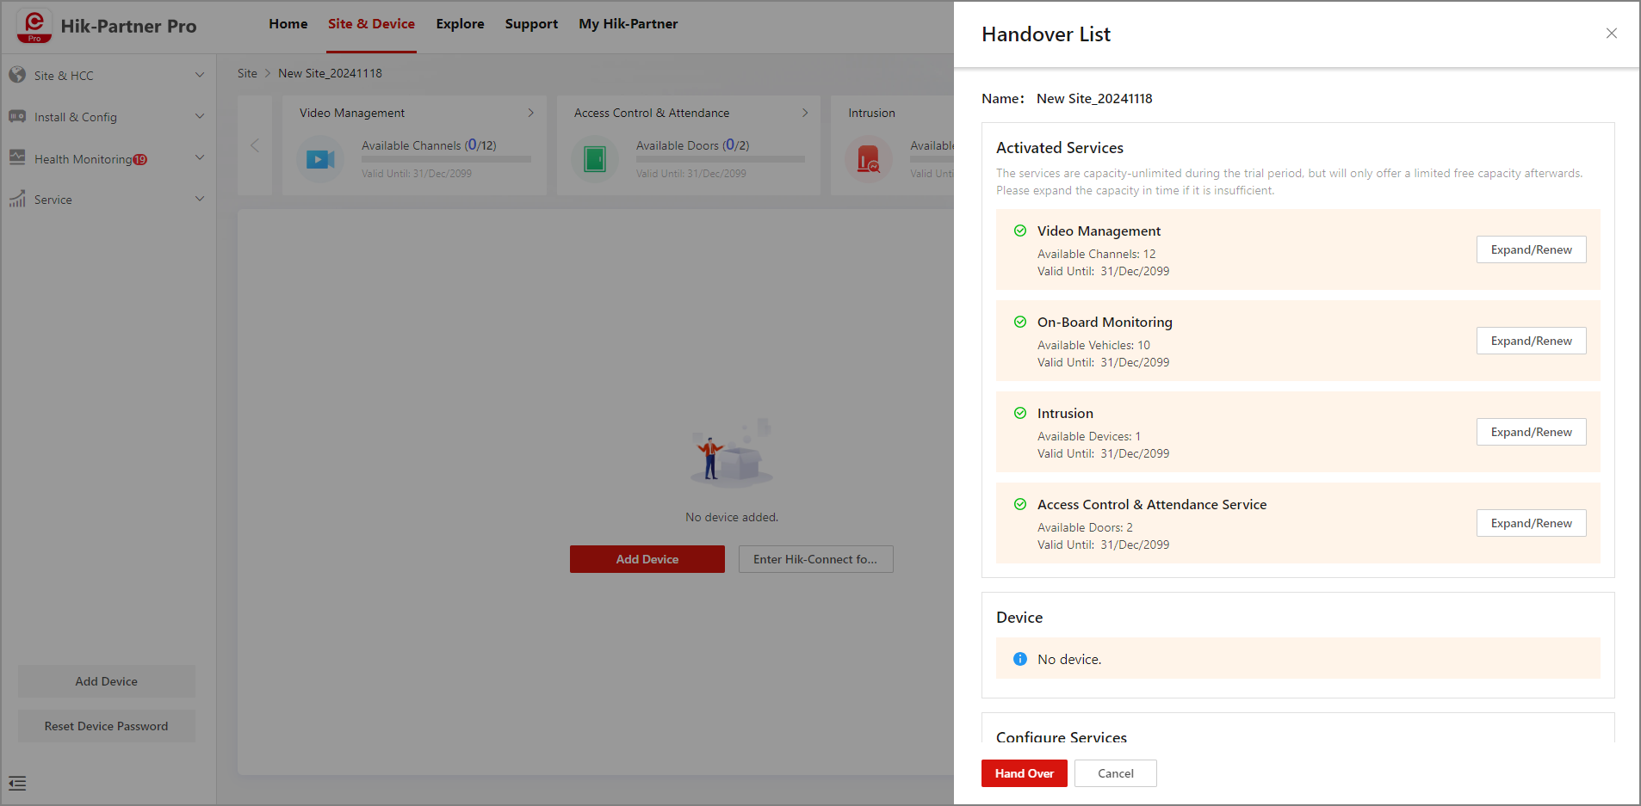Click the Intrusion service card title

(1065, 413)
